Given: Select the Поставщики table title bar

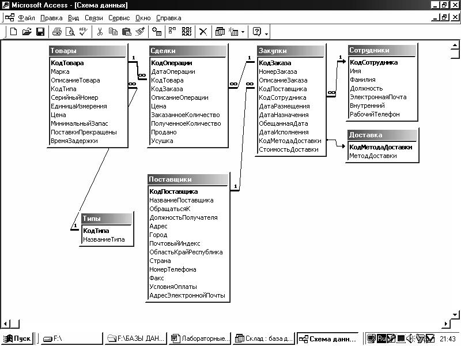Looking at the screenshot, I should click(x=188, y=179).
